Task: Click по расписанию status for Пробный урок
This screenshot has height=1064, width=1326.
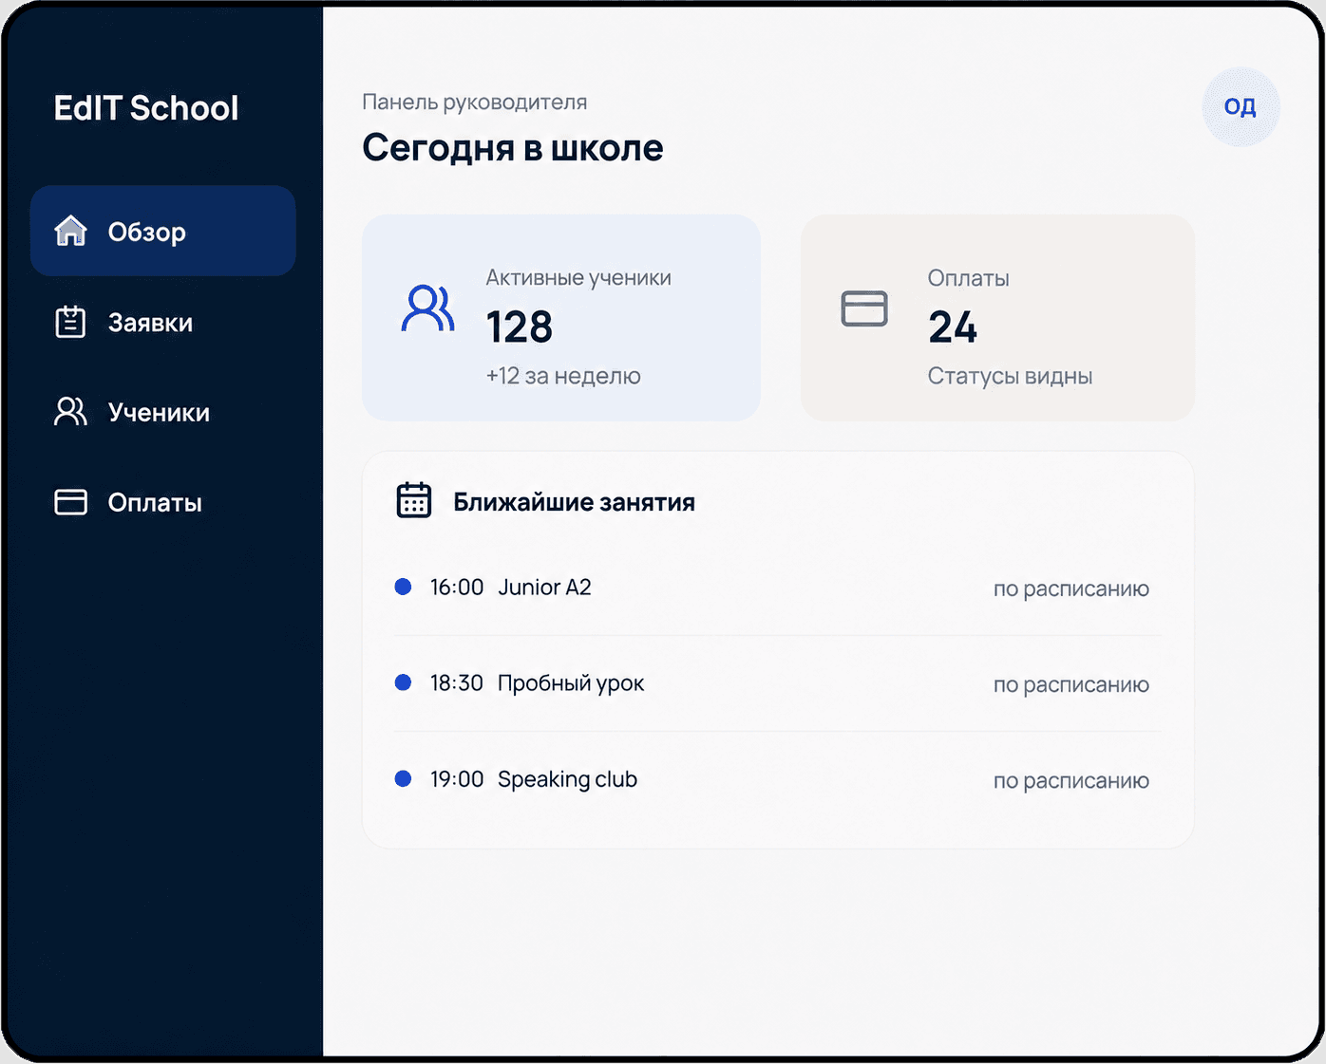Action: click(1071, 684)
